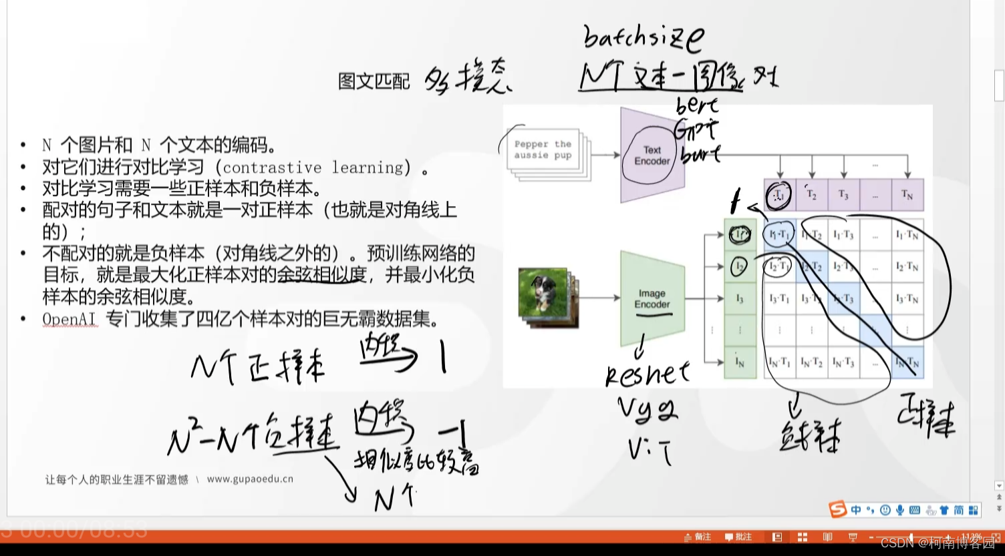Open Sogou emoji smiley panel
1005x556 pixels.
pos(885,510)
